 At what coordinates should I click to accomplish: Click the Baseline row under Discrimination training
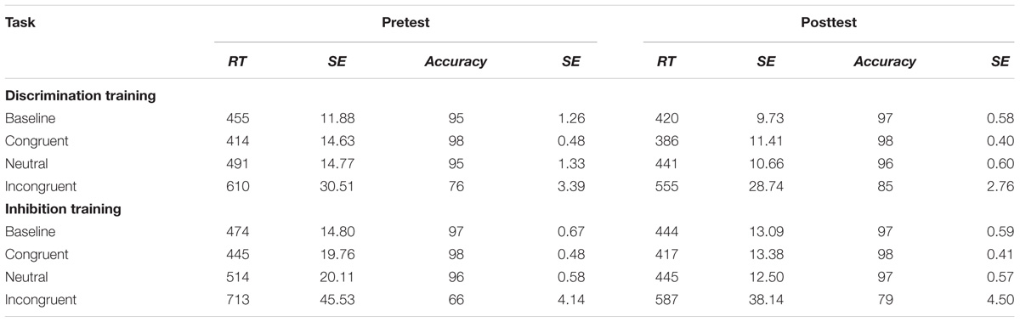pyautogui.click(x=510, y=119)
